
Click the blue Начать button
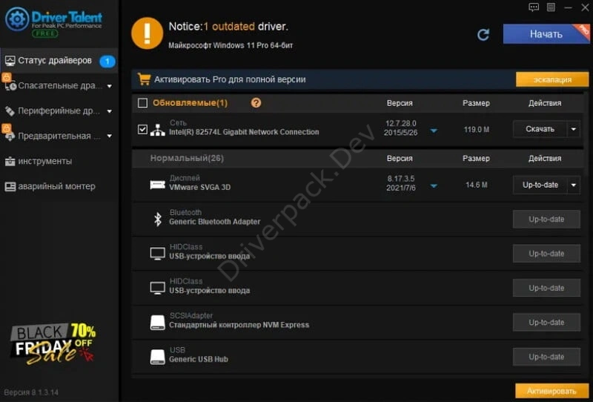pos(546,34)
